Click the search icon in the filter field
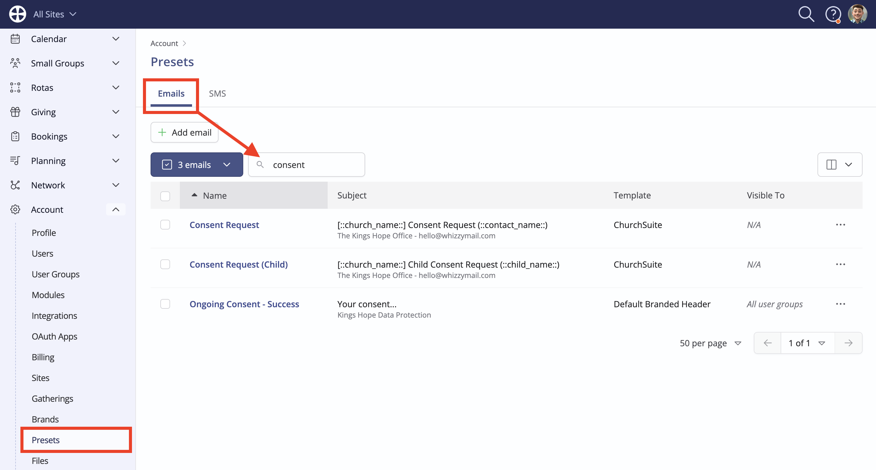The height and width of the screenshot is (470, 876). (260, 165)
